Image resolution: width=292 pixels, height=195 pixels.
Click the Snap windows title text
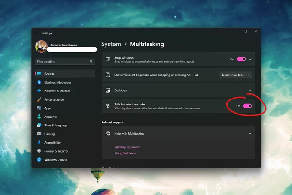pyautogui.click(x=124, y=58)
